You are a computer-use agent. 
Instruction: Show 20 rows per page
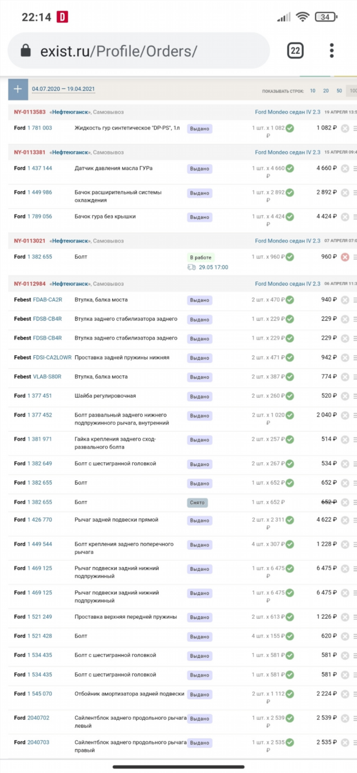[326, 90]
